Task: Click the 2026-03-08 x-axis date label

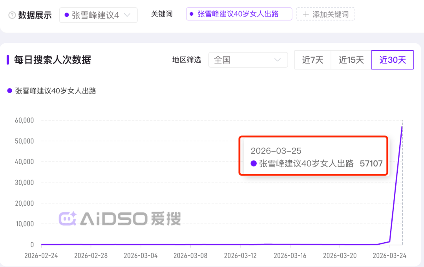Action: click(x=190, y=256)
